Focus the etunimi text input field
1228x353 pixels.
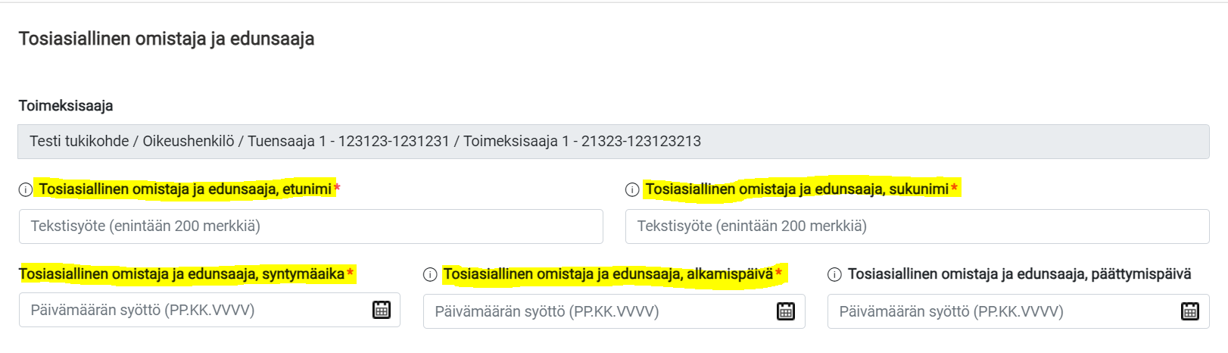[311, 226]
